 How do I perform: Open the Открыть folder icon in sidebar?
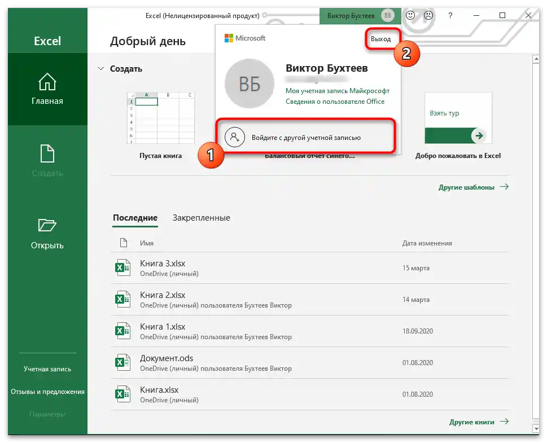[x=47, y=225]
